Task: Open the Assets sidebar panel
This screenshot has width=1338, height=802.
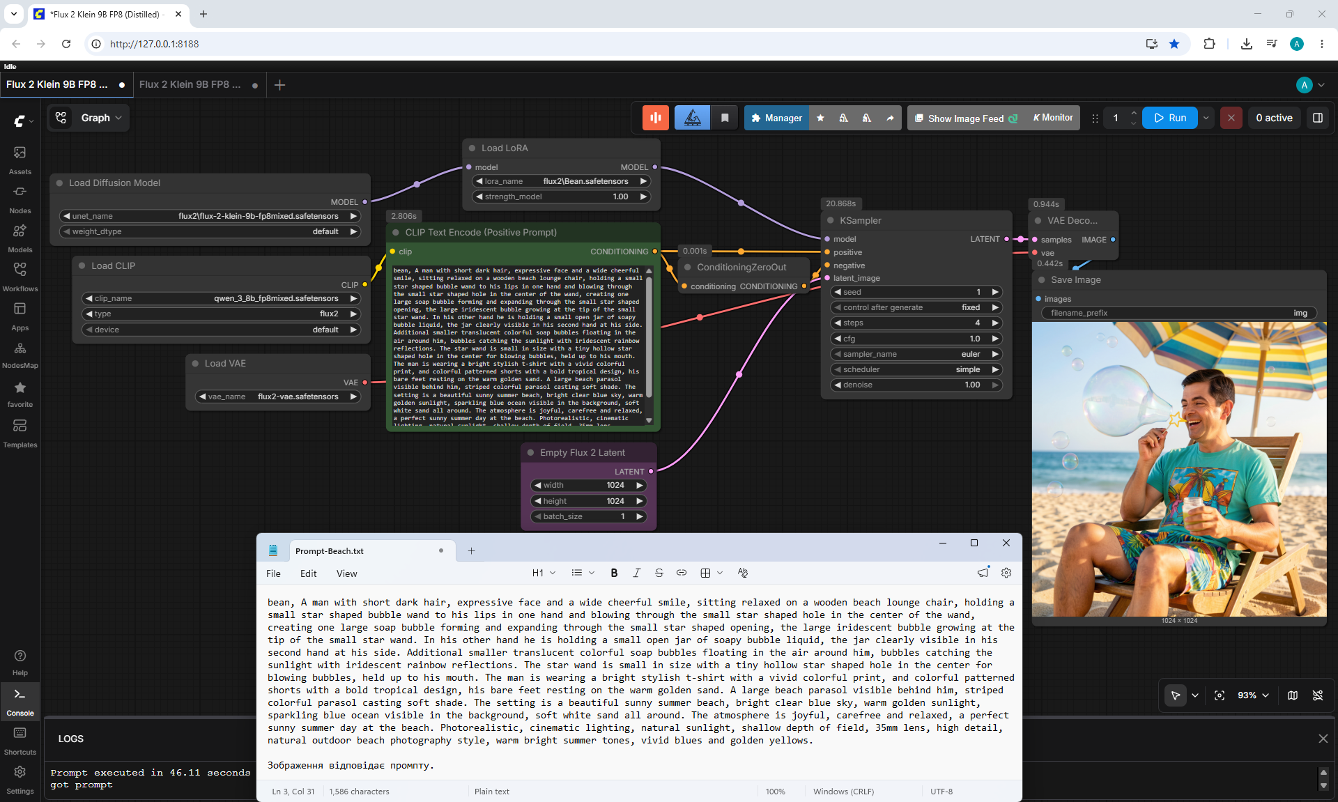Action: click(x=20, y=160)
